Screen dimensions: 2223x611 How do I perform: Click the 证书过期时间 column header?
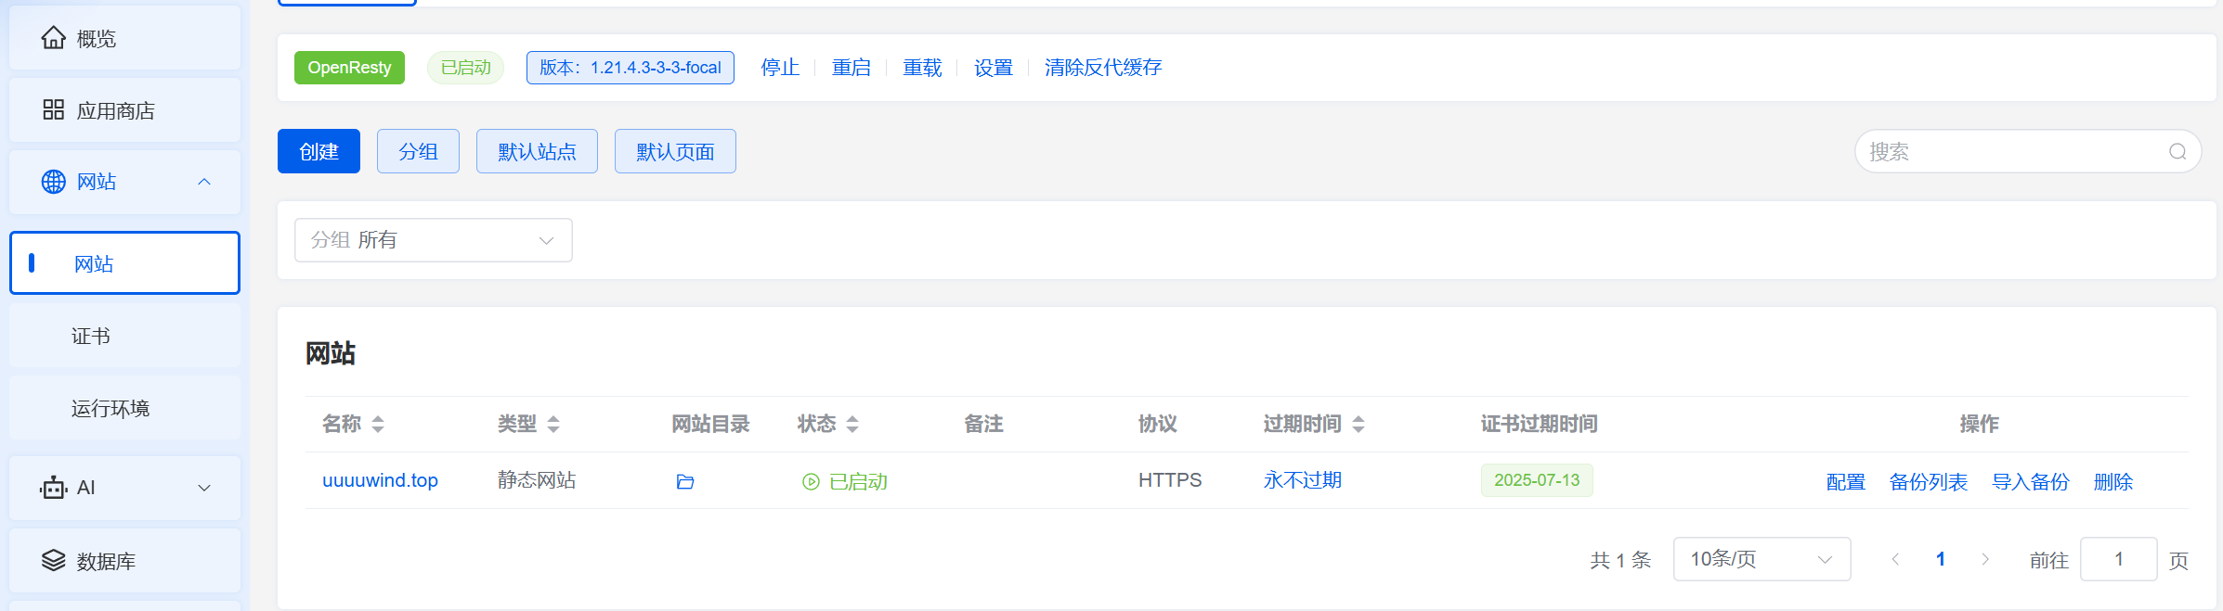(x=1539, y=424)
